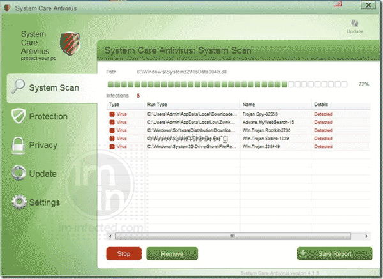
Task: Sort by the Type column header
Action: pos(114,105)
